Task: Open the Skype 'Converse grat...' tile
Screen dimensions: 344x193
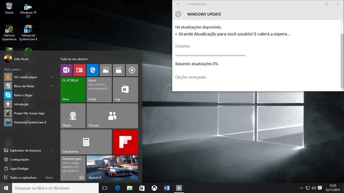Action: [73, 168]
